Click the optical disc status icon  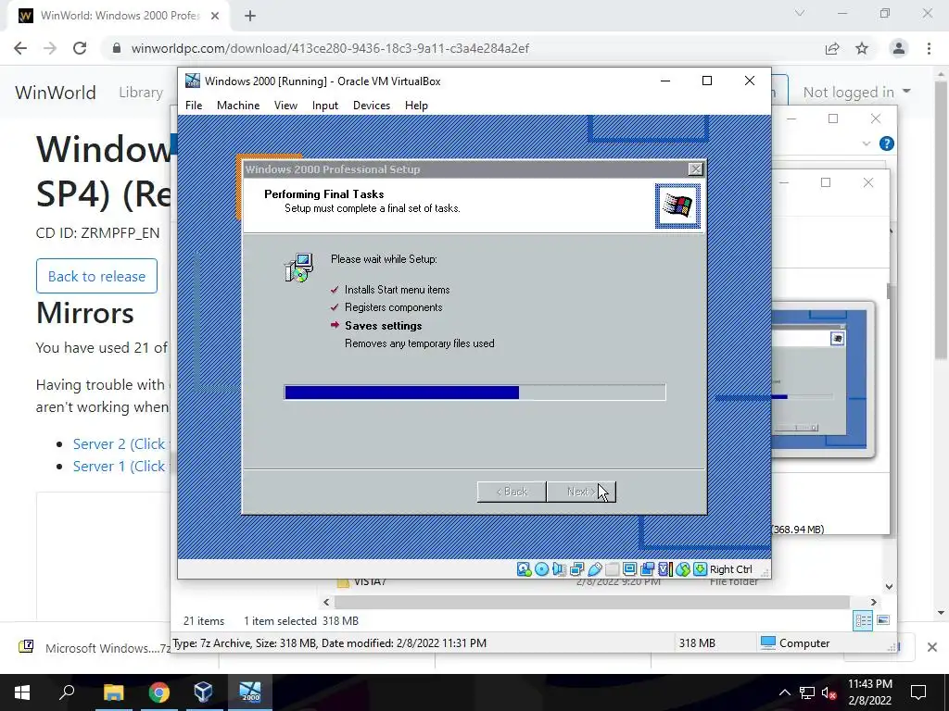[x=541, y=569]
